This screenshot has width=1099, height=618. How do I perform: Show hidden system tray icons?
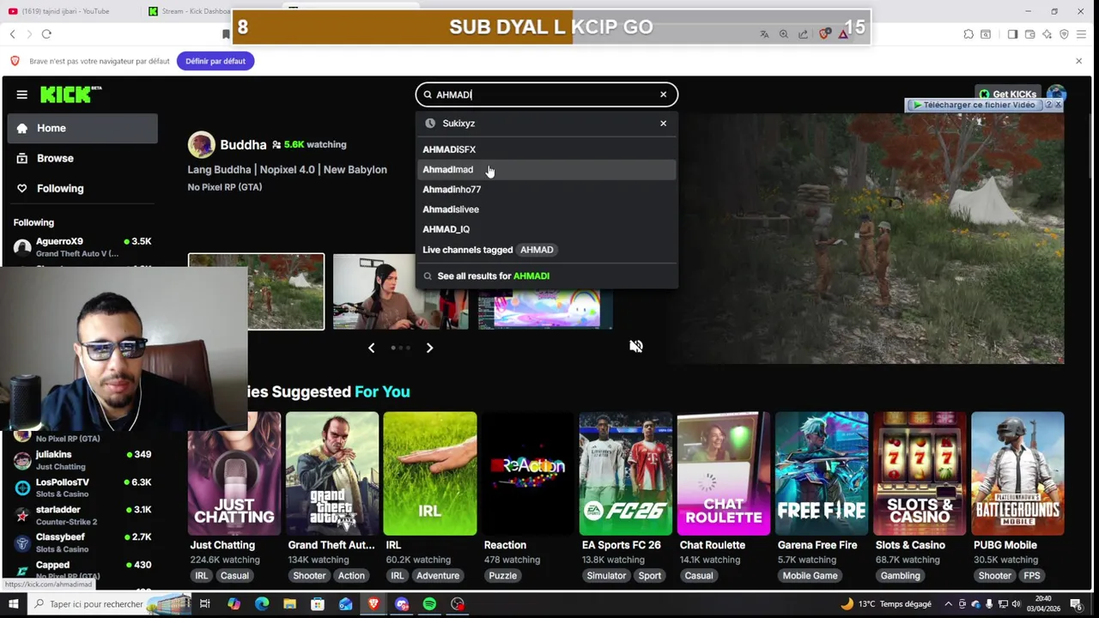[x=948, y=604]
